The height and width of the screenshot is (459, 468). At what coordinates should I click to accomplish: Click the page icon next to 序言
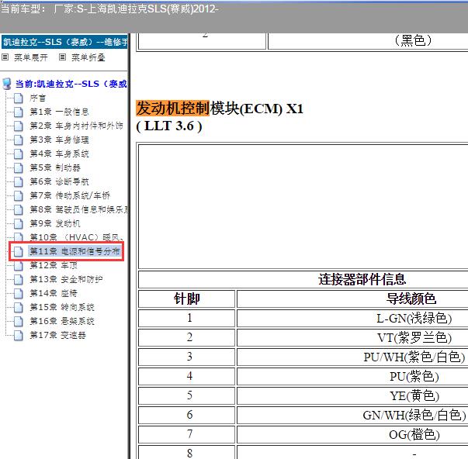pos(19,98)
